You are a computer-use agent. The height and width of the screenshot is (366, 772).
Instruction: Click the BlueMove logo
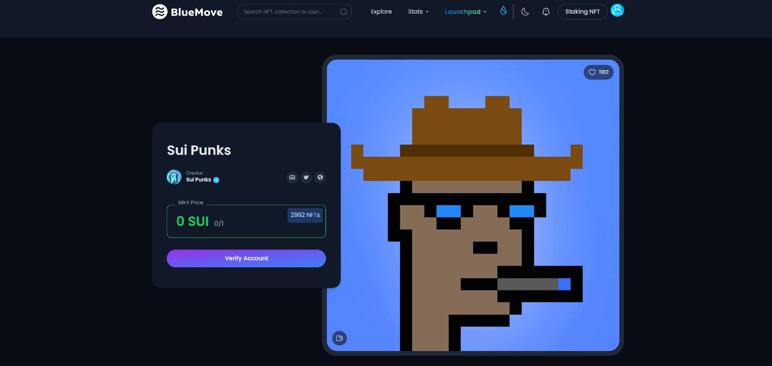pyautogui.click(x=187, y=12)
